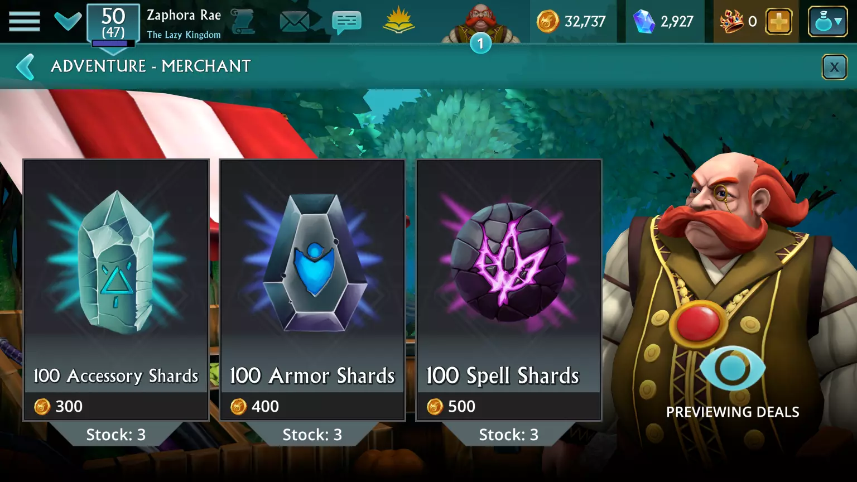
Task: Click the level 50 experience bar
Action: point(113,43)
